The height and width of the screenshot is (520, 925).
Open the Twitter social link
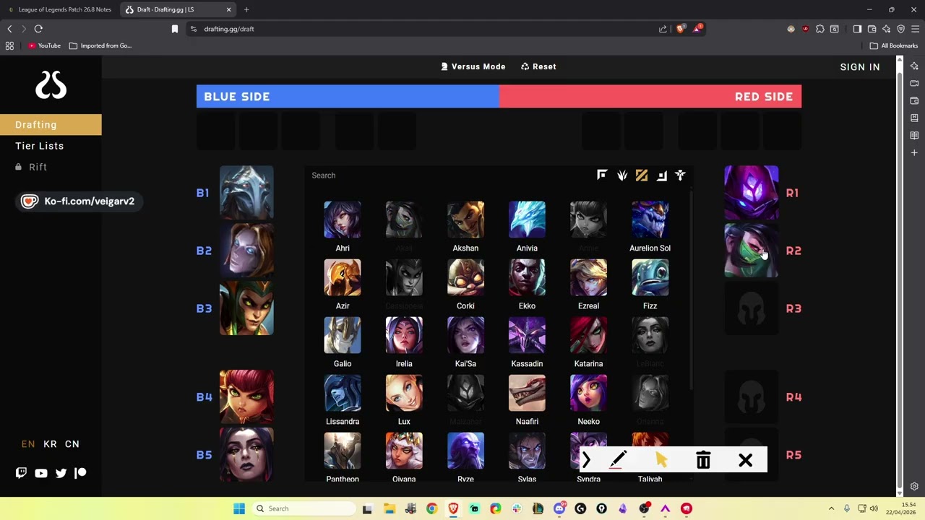(61, 473)
